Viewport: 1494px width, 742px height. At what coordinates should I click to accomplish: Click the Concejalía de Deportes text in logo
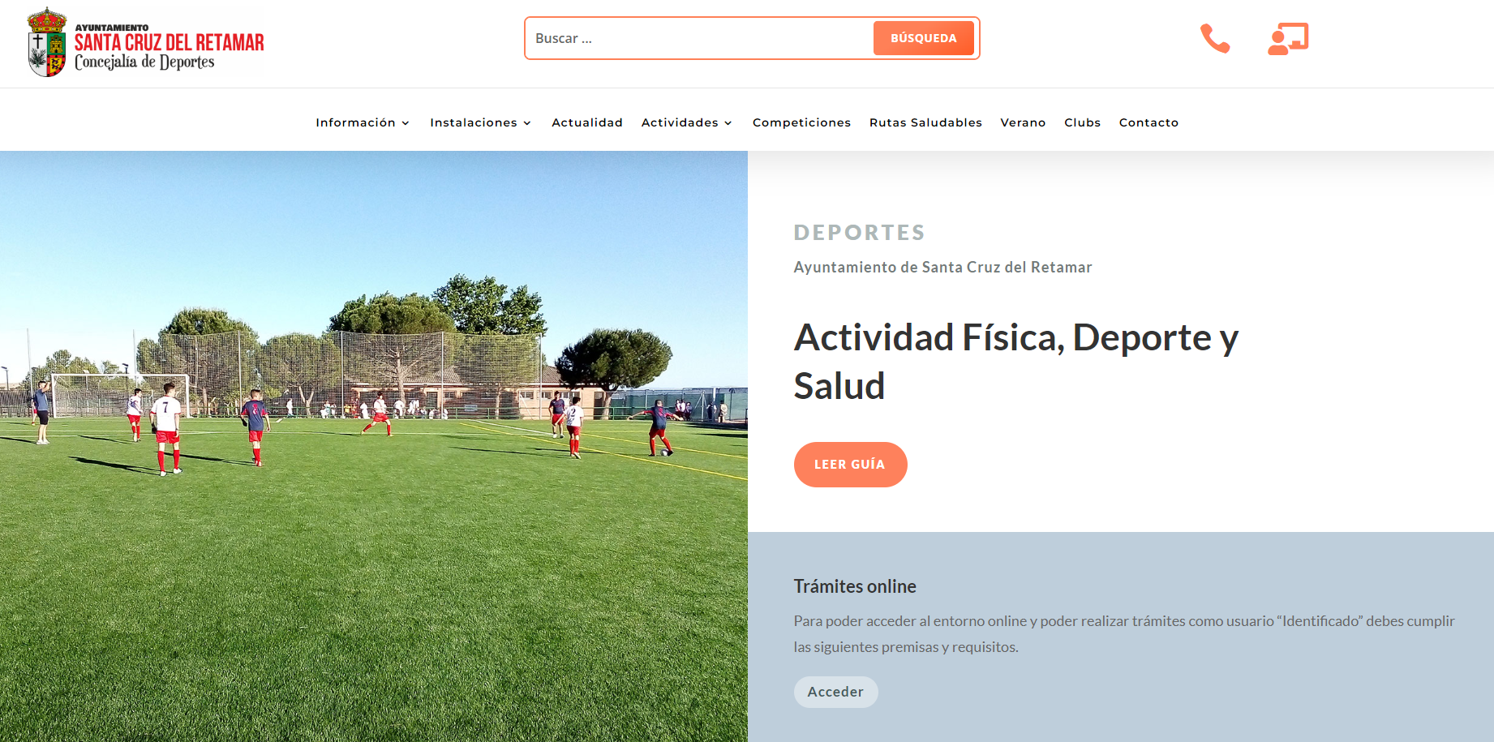pos(144,62)
